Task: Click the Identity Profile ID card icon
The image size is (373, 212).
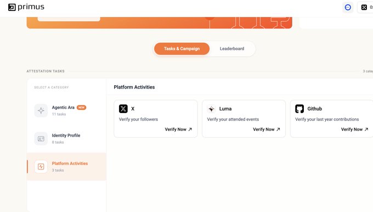Action: [41, 139]
